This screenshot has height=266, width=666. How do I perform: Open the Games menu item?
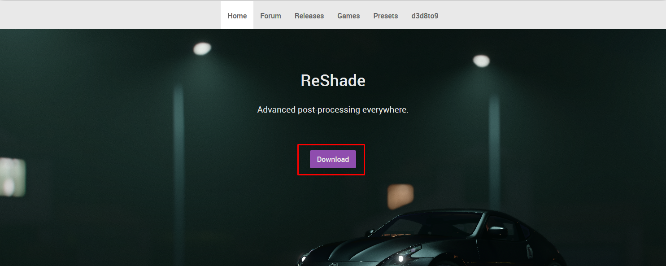tap(348, 16)
